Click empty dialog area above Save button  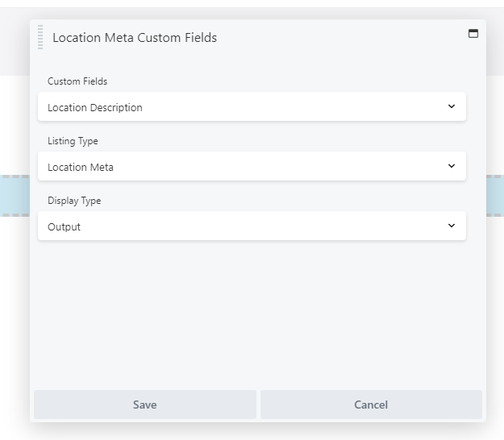pos(252,315)
